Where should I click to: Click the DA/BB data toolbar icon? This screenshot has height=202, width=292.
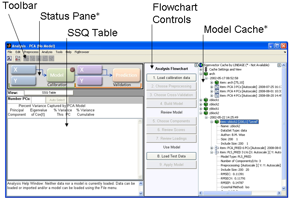coord(17,58)
